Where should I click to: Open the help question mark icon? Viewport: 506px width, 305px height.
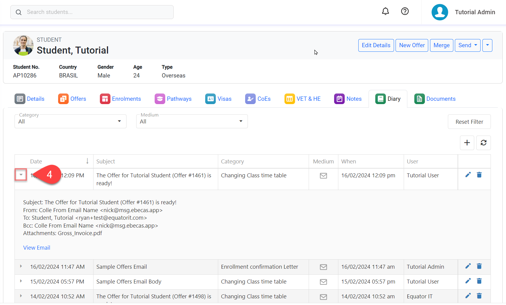[405, 11]
